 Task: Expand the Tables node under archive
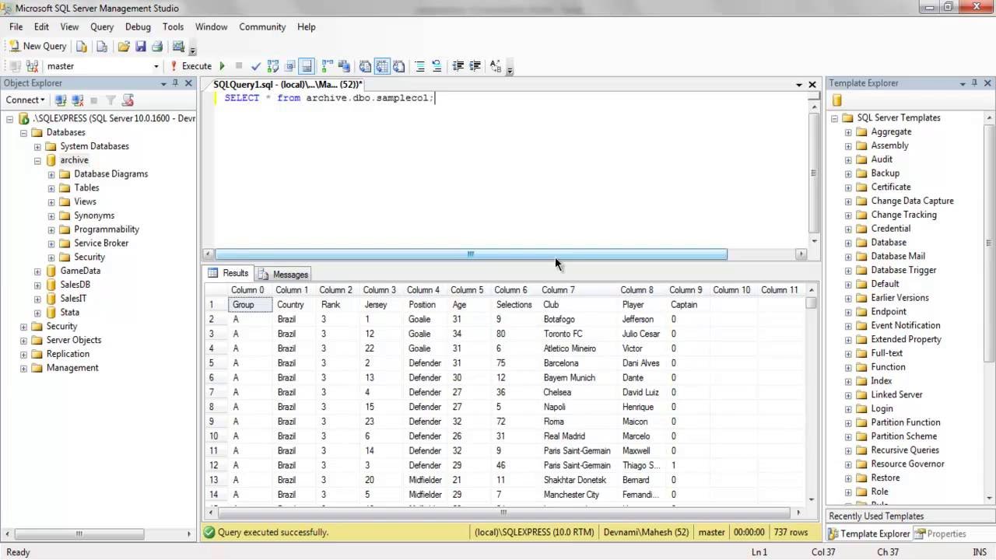coord(51,187)
